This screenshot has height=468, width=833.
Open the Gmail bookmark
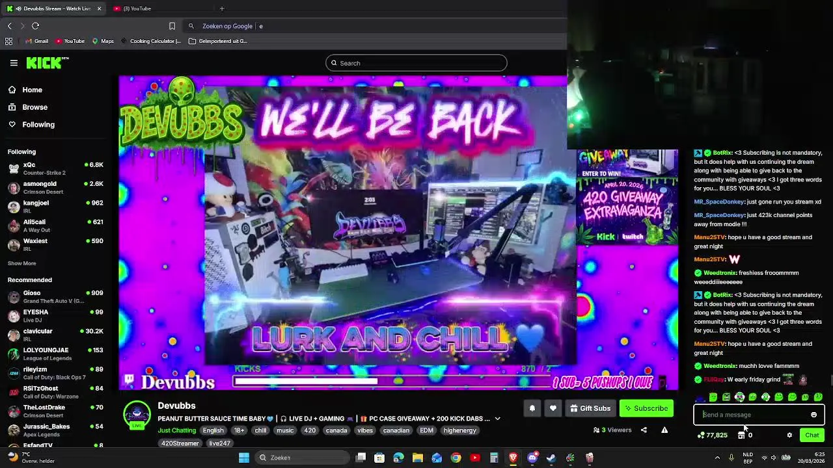36,41
